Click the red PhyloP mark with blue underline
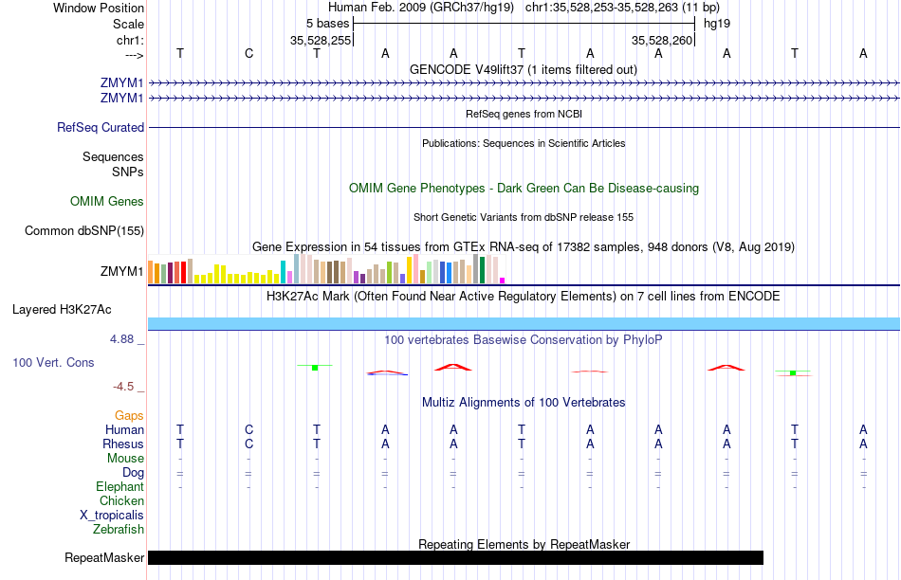The height and width of the screenshot is (580, 901). (x=387, y=372)
